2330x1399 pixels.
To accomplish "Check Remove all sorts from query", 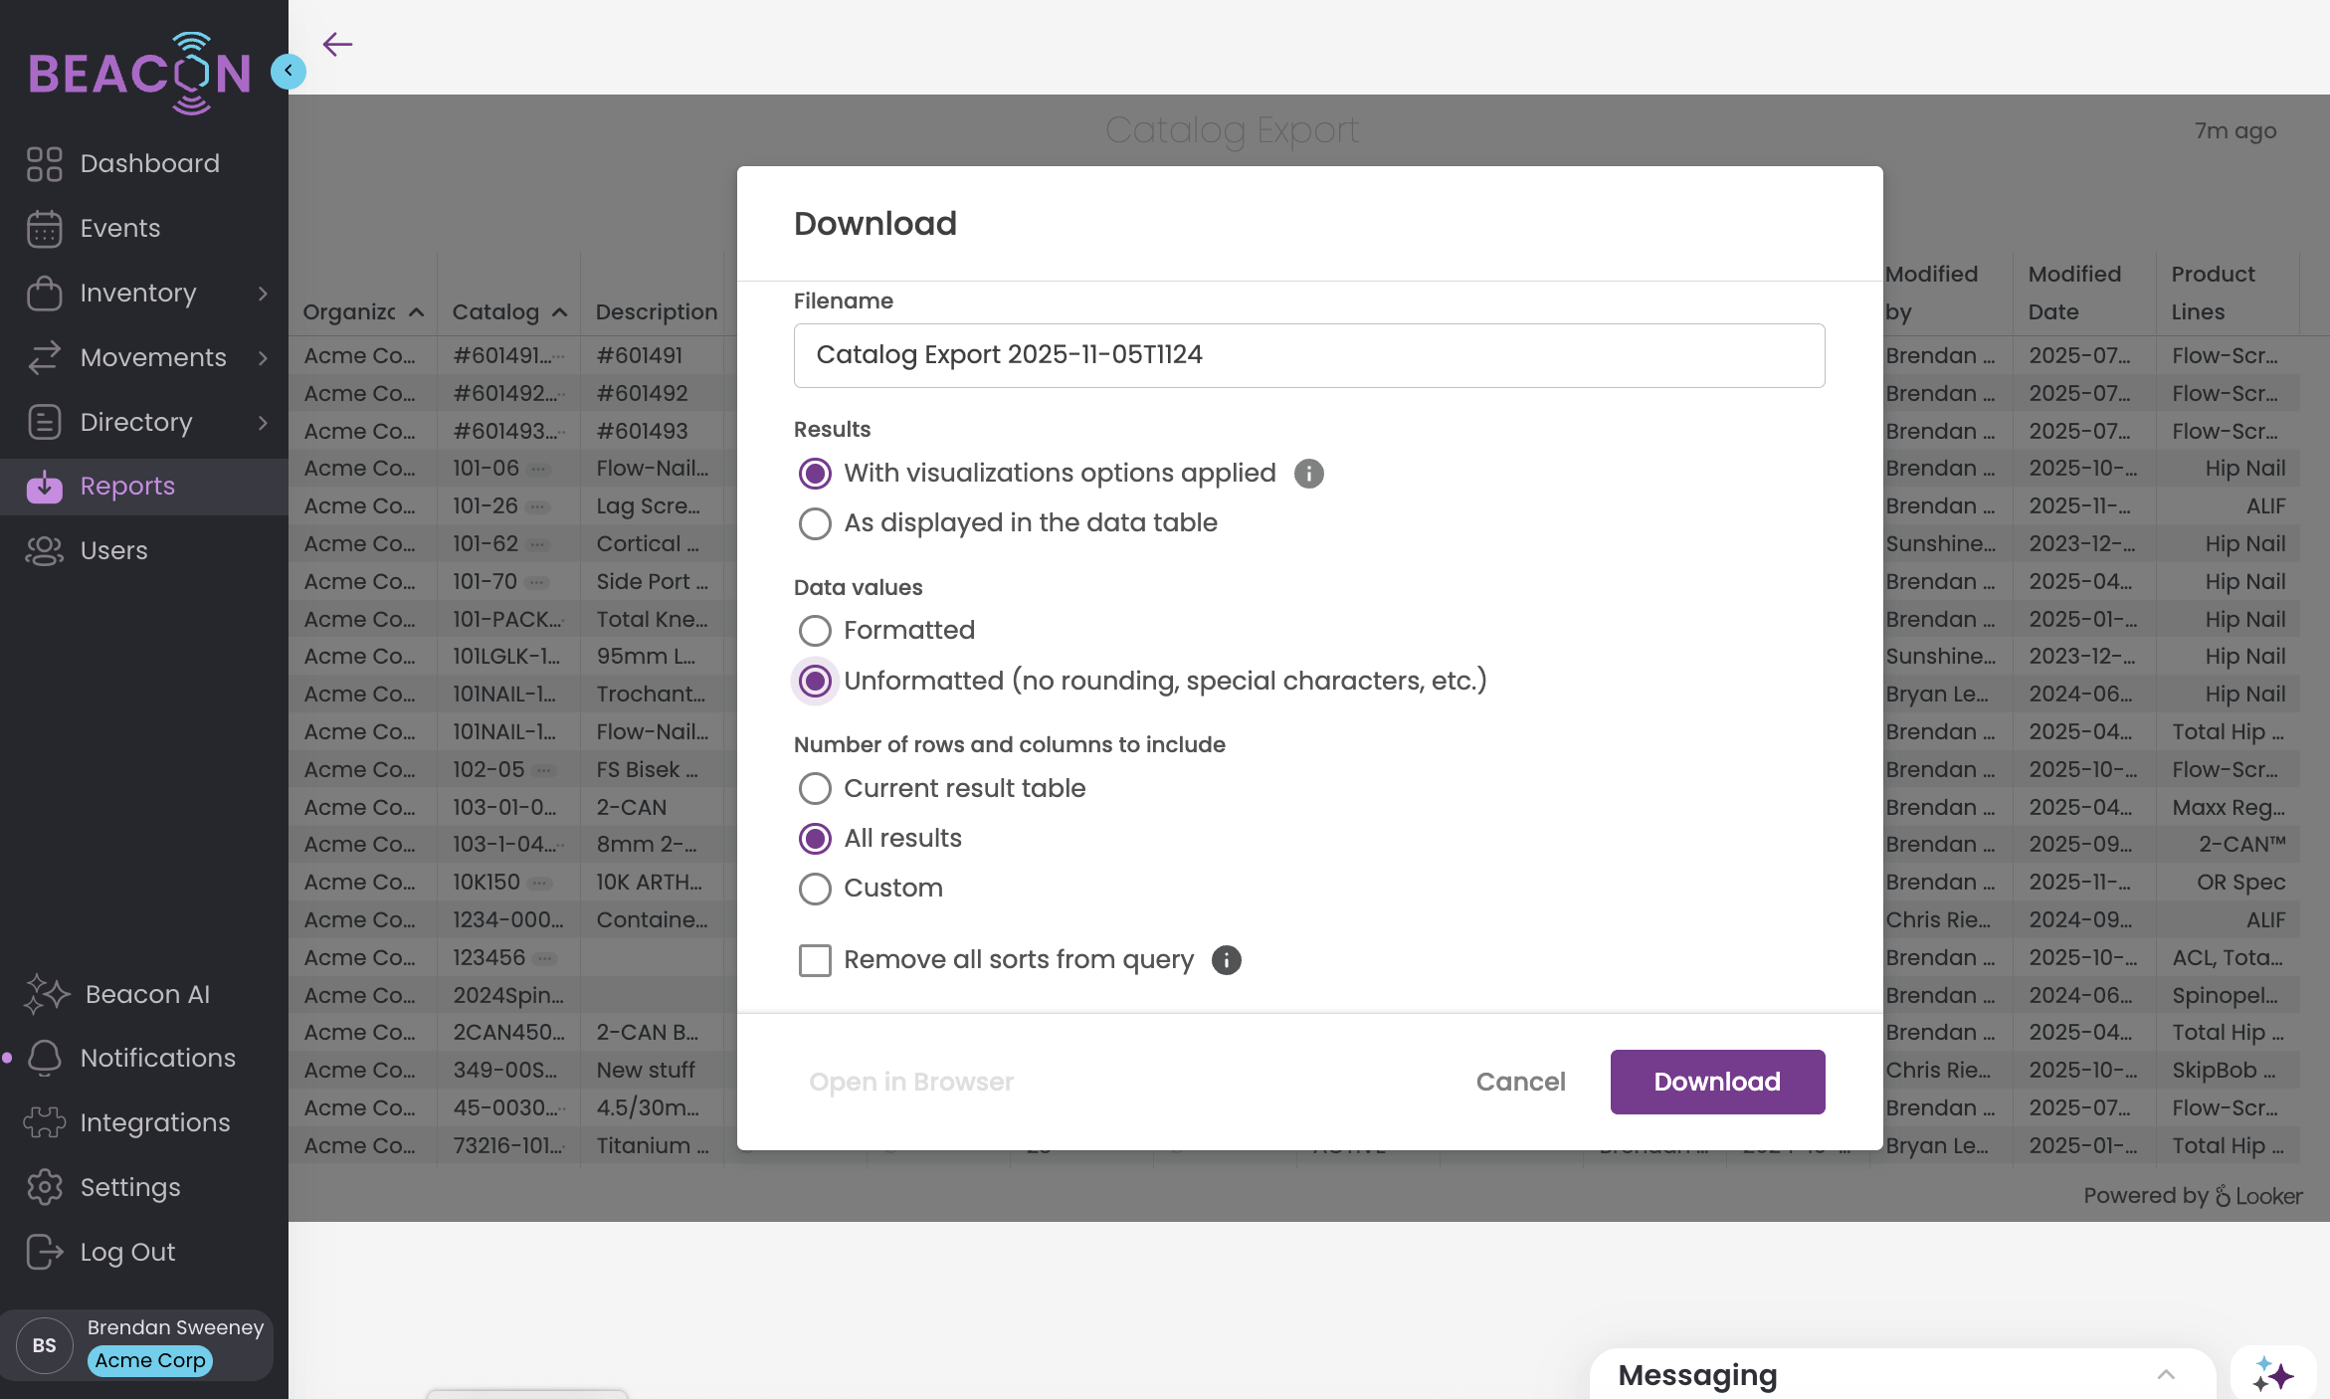I will point(815,960).
